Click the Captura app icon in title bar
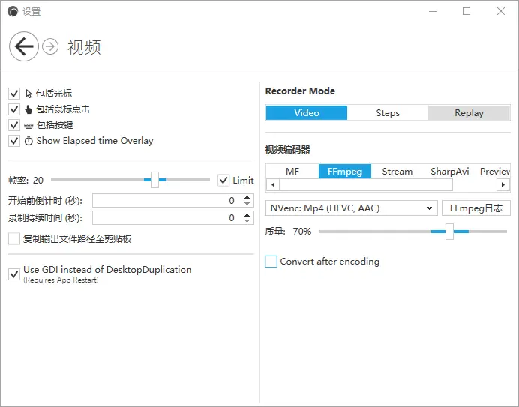Screen dimensions: 519x407 (13, 11)
